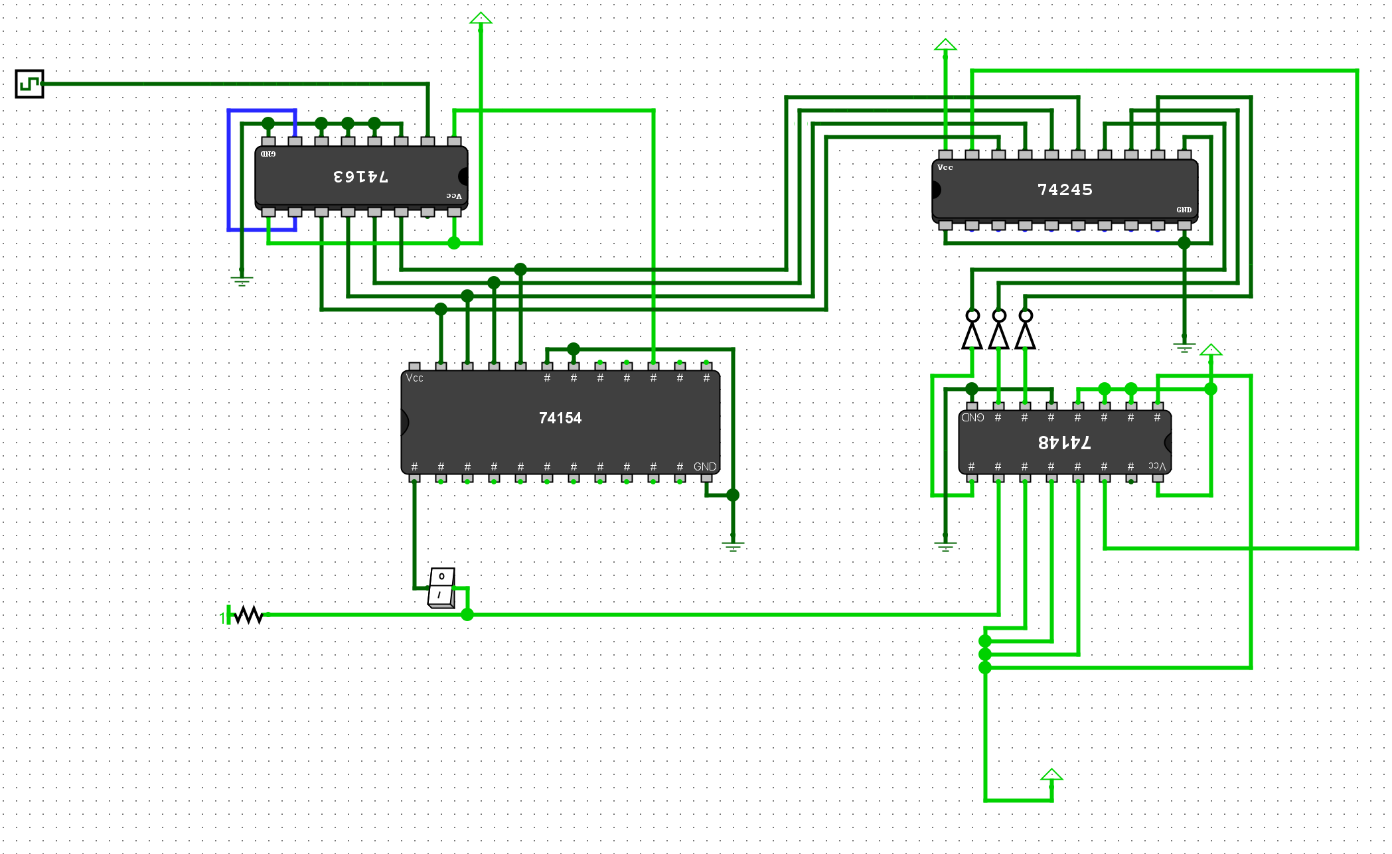Click ground symbol left of 74163
Screen dimensions: 1392x854
point(242,279)
